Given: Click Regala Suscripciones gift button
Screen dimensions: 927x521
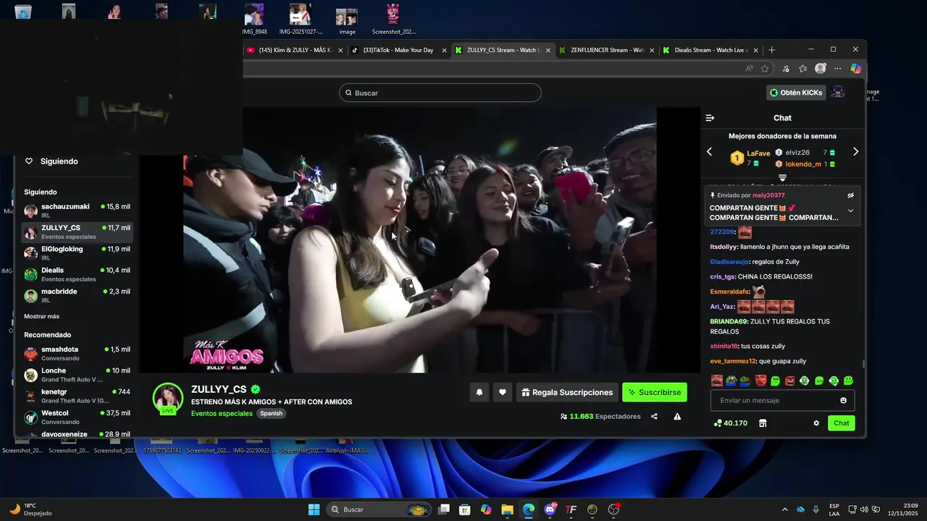Looking at the screenshot, I should coord(567,392).
